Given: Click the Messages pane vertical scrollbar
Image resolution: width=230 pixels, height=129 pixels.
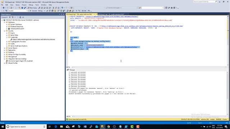Looking at the screenshot, I should [x=228, y=93].
